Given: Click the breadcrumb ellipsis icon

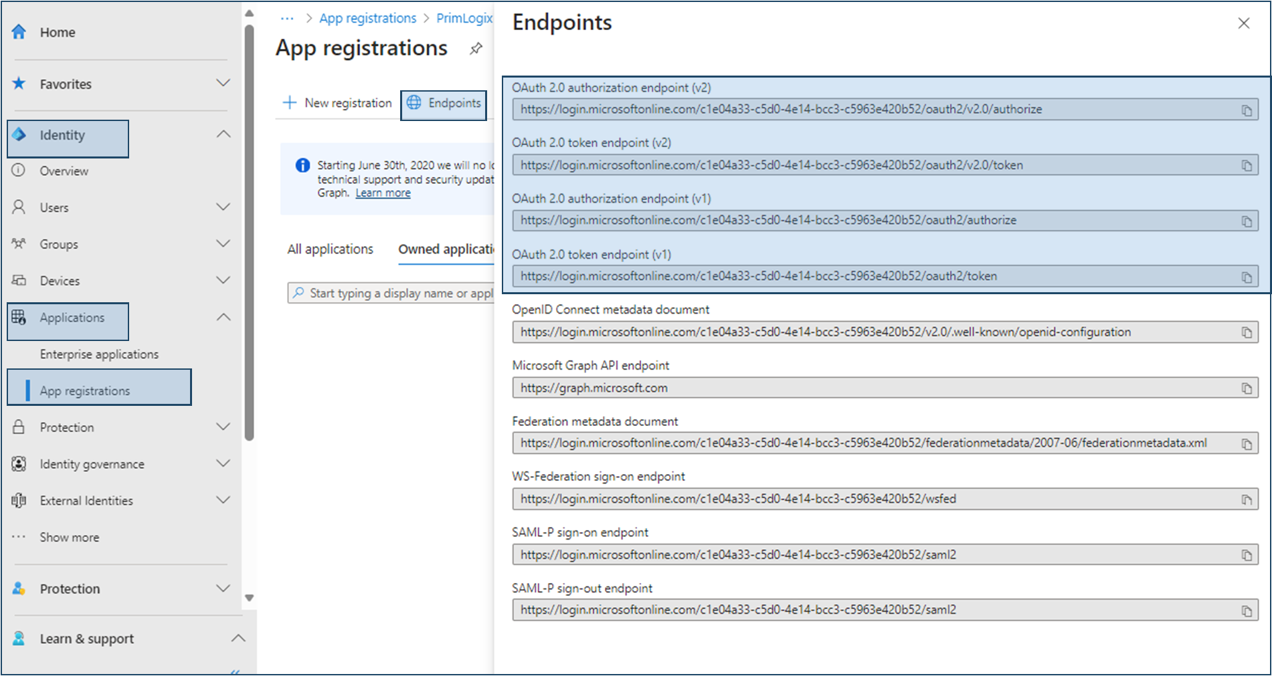Looking at the screenshot, I should (287, 19).
